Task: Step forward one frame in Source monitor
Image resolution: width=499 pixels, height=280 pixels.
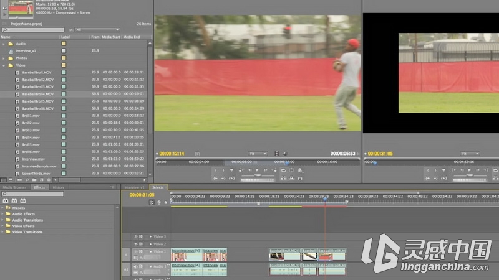Action: (x=266, y=170)
